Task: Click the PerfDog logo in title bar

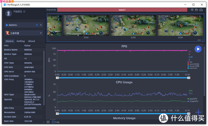Action: 5,5
